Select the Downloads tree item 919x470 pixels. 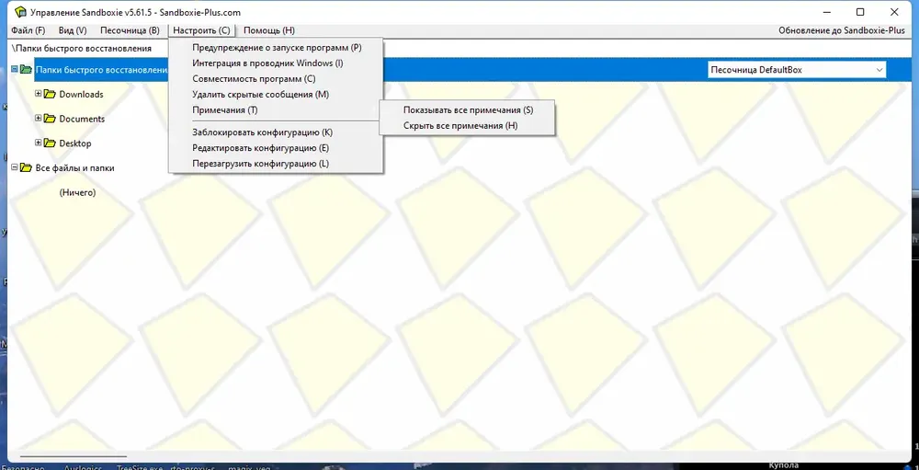click(x=82, y=95)
